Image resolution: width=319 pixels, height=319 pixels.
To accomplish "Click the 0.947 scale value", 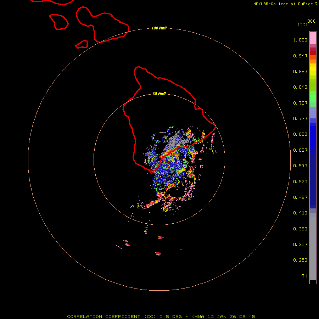I will (x=300, y=56).
